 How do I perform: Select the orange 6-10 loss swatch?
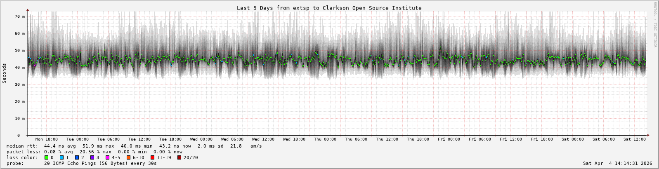pyautogui.click(x=128, y=157)
